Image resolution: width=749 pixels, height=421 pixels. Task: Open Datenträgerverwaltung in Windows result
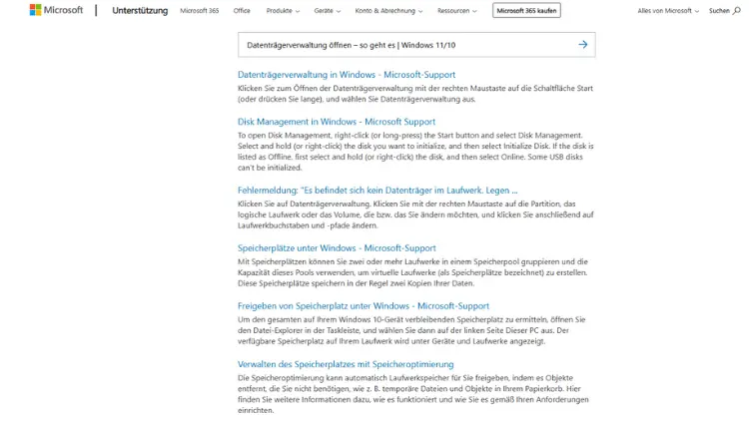click(x=347, y=75)
